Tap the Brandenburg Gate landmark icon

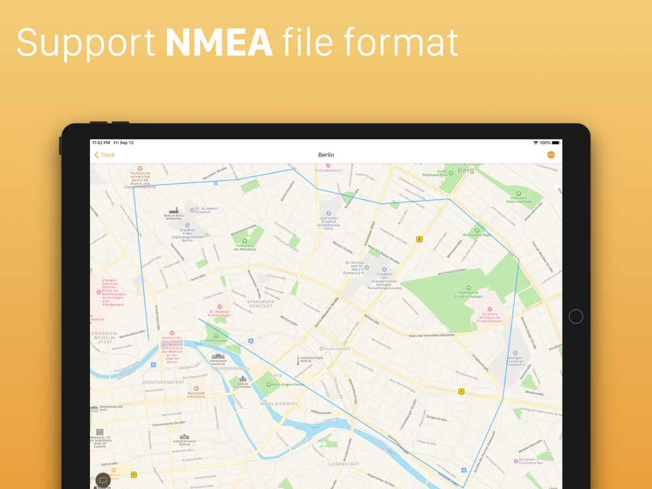(x=95, y=409)
